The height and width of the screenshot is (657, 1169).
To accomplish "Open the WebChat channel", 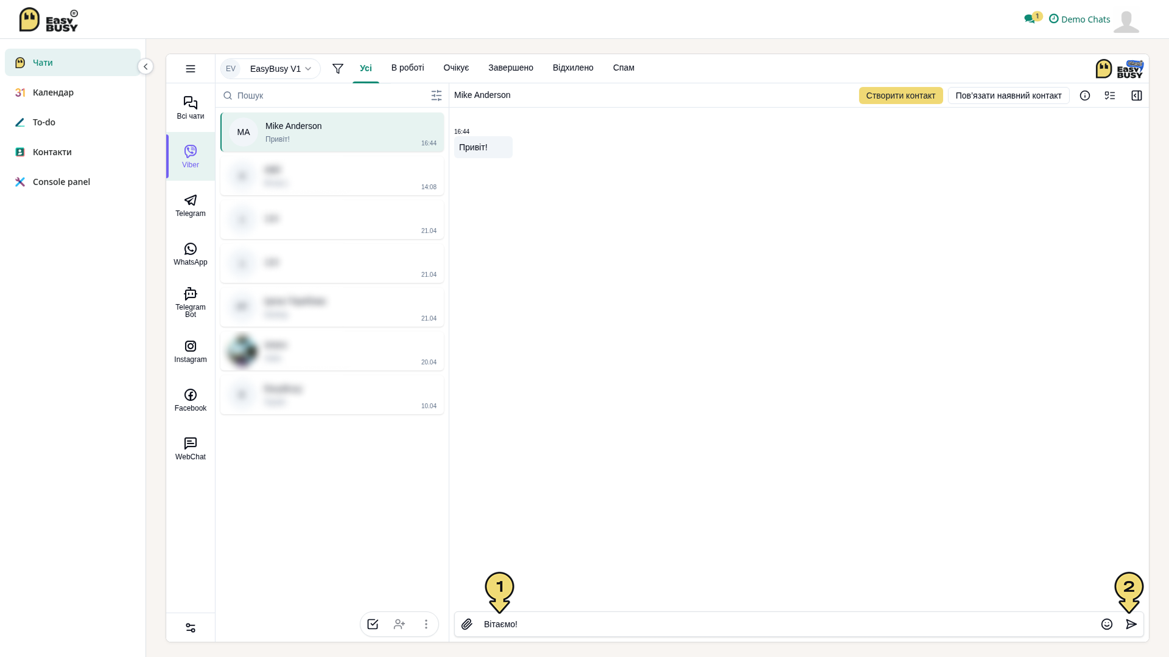I will [191, 448].
